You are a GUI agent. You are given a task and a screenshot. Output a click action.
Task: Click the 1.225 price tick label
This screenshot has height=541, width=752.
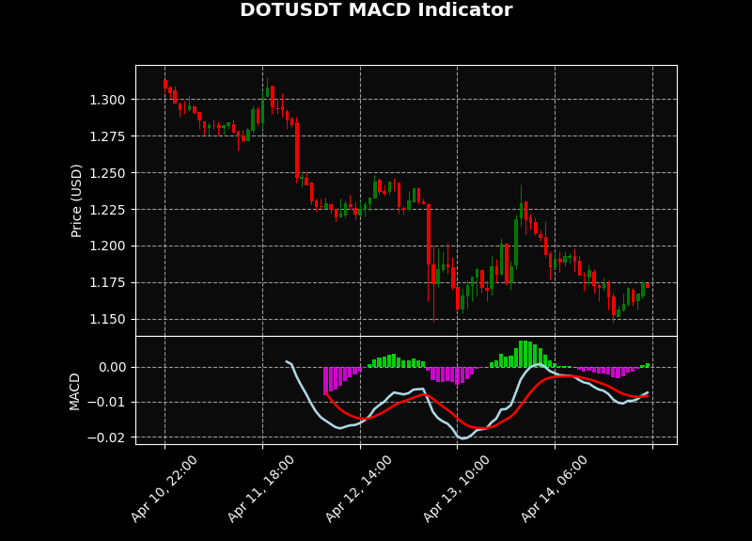[x=107, y=210]
